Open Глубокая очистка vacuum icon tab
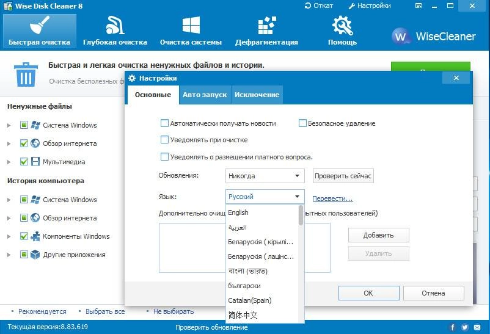 pyautogui.click(x=115, y=31)
